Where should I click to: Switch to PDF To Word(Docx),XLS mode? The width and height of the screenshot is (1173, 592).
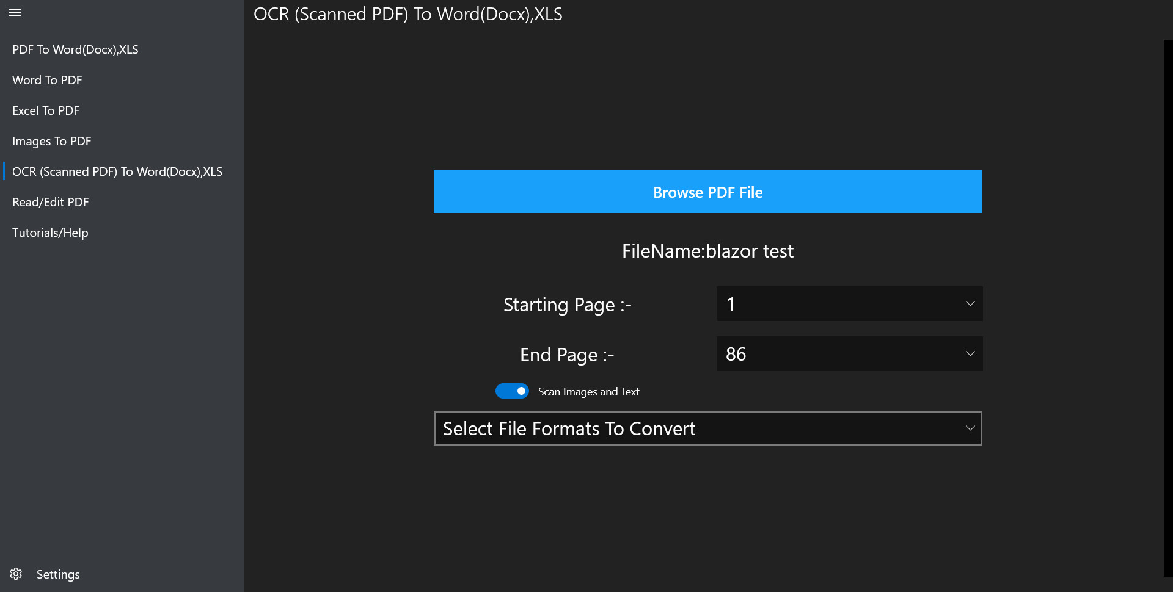tap(75, 49)
